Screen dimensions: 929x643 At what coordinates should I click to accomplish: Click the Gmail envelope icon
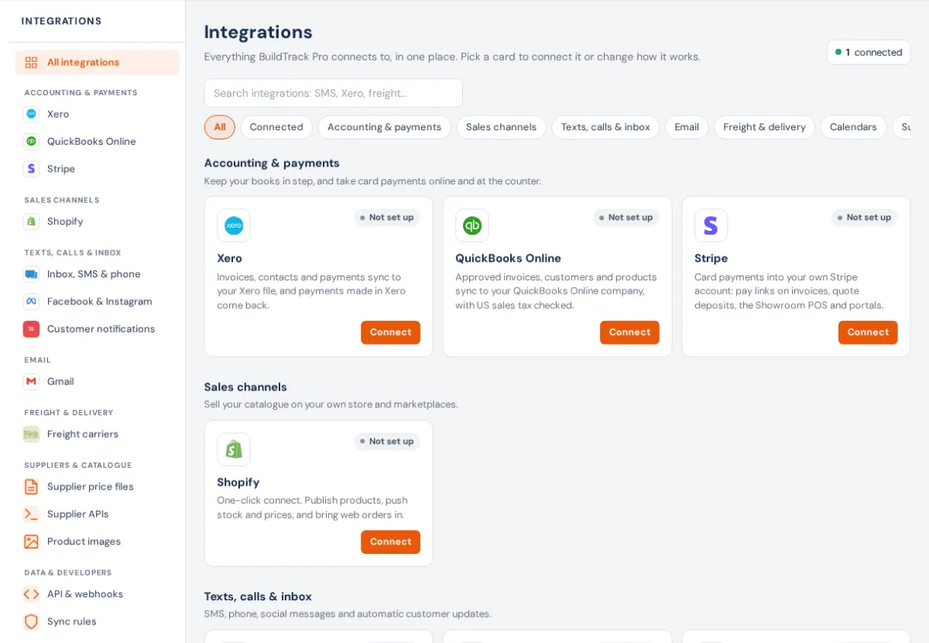click(31, 381)
